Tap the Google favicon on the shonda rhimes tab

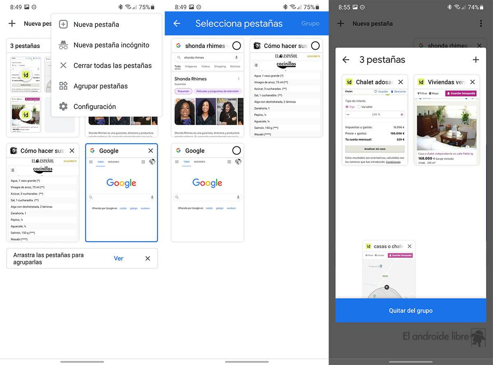pyautogui.click(x=178, y=46)
